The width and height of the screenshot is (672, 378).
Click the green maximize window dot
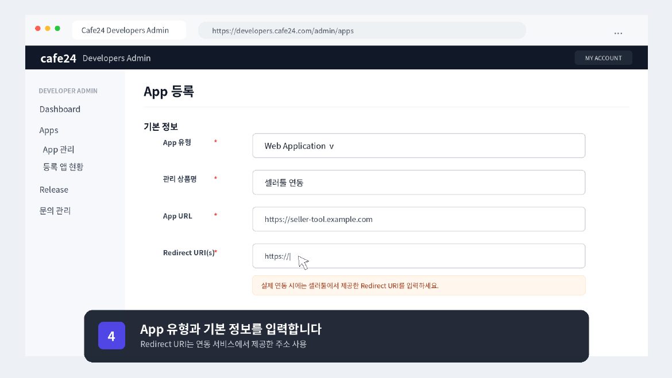point(57,28)
